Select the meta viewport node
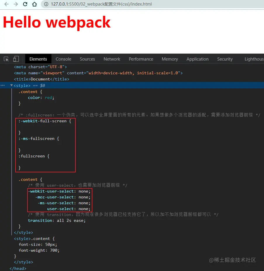The image size is (264, 271). [x=98, y=73]
